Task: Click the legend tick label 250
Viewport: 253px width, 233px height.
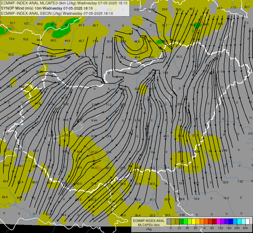Action: tap(237, 228)
